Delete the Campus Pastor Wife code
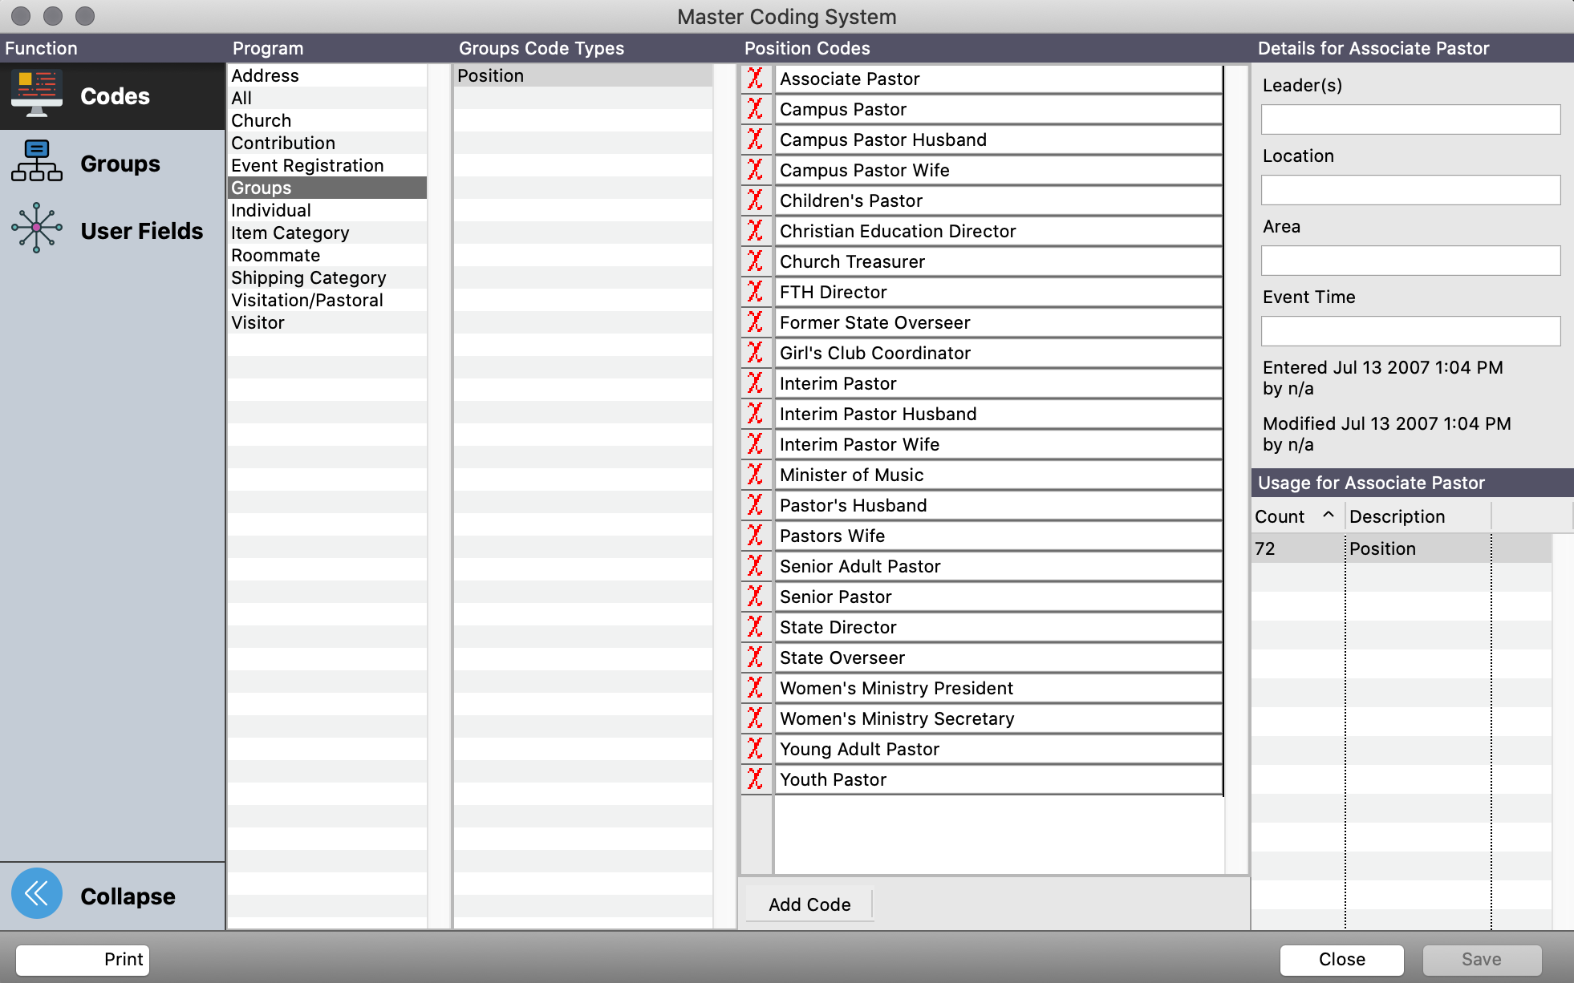This screenshot has height=983, width=1574. pos(755,170)
